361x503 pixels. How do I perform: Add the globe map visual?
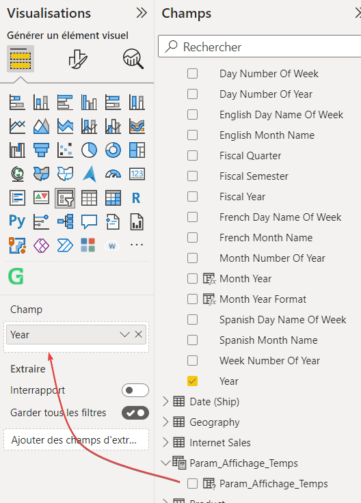click(x=17, y=174)
